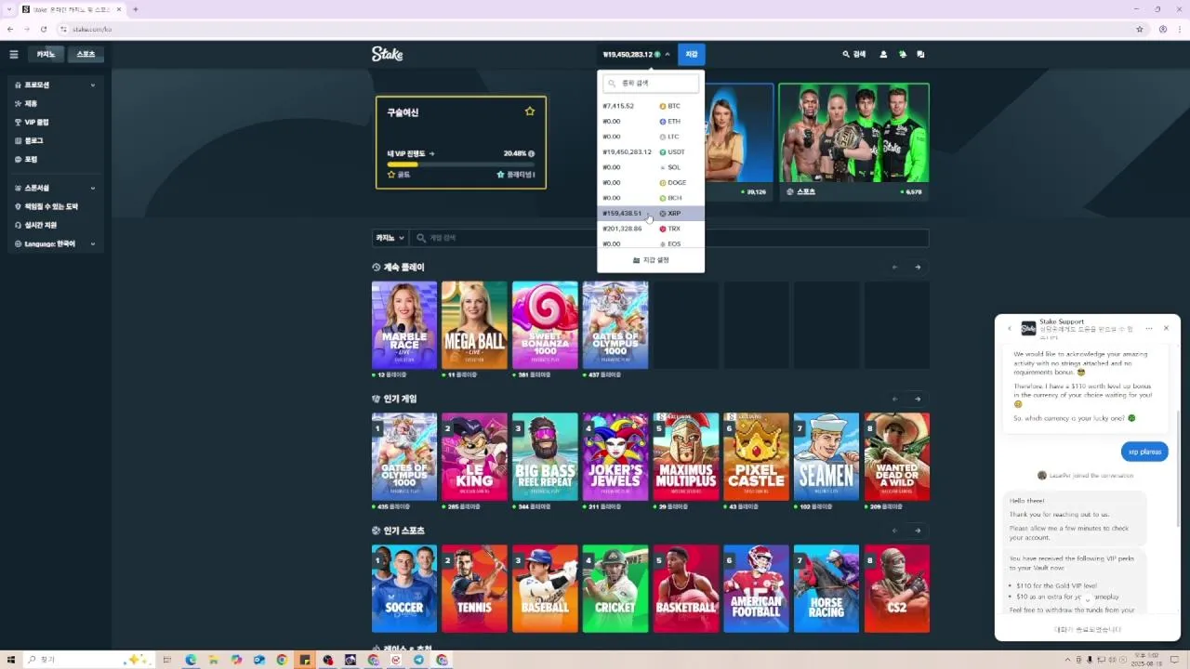Open the Marble Race game thumbnail

click(x=404, y=325)
